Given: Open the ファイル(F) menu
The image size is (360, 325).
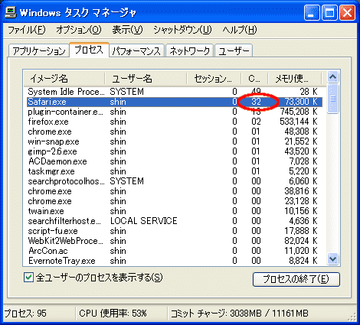Looking at the screenshot, I should pos(27,30).
